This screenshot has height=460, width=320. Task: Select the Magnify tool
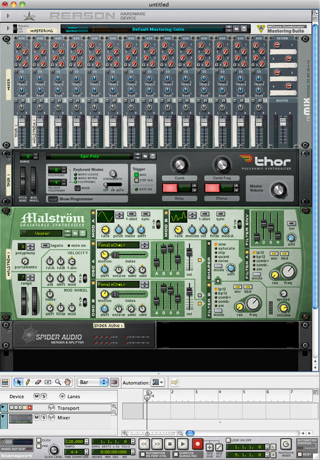tap(58, 382)
